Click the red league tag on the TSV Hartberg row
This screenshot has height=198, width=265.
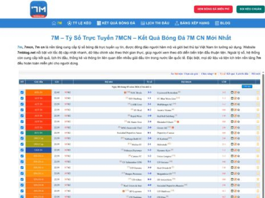click(x=38, y=98)
